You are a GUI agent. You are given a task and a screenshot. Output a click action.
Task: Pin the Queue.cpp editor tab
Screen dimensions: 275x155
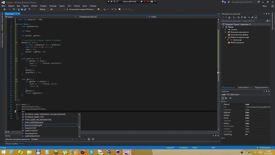click(x=16, y=14)
